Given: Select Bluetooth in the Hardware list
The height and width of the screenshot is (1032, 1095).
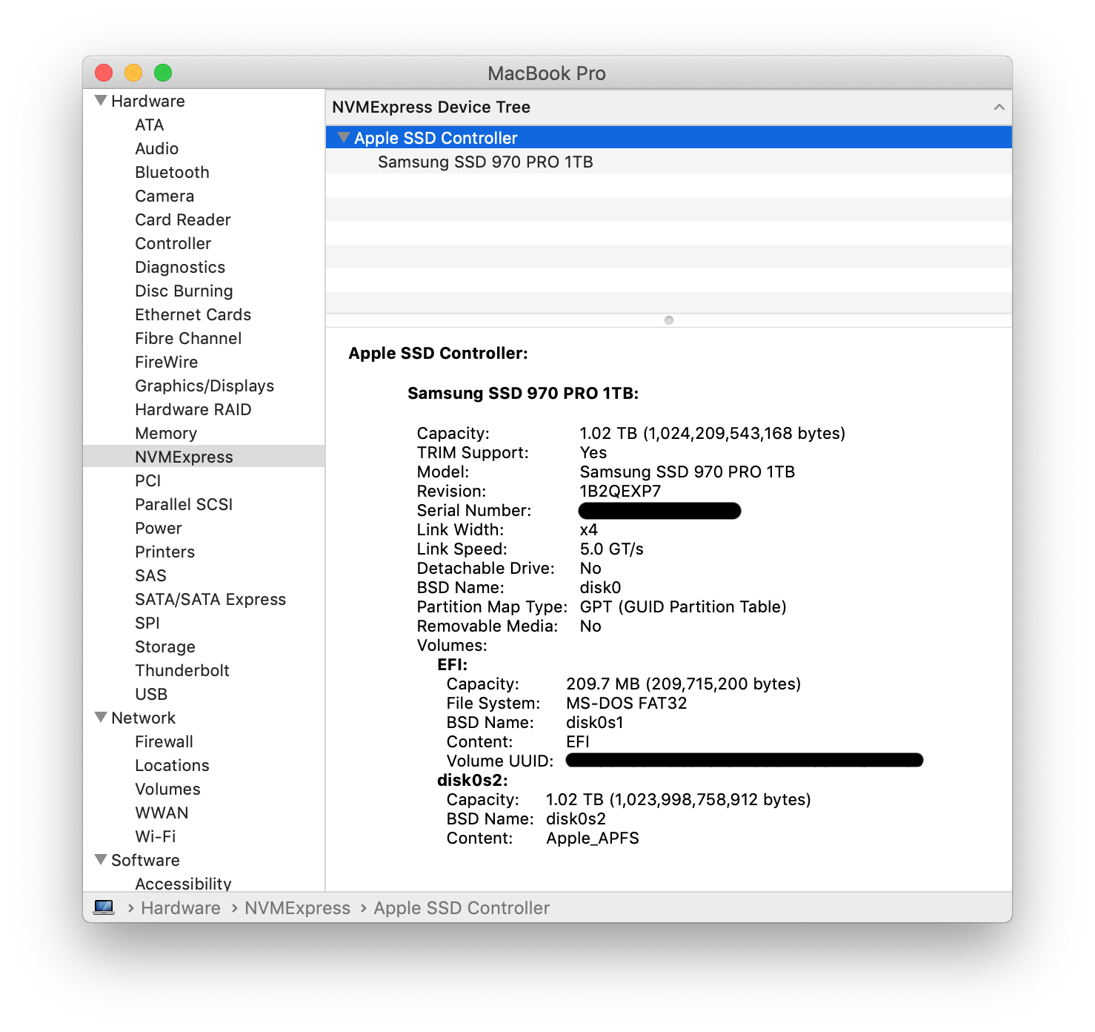Looking at the screenshot, I should tap(172, 172).
